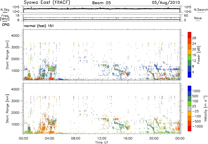The height and width of the screenshot is (144, 208).
Task: Click the '4000' tick on the velocity panel axis
Action: tap(15, 89)
